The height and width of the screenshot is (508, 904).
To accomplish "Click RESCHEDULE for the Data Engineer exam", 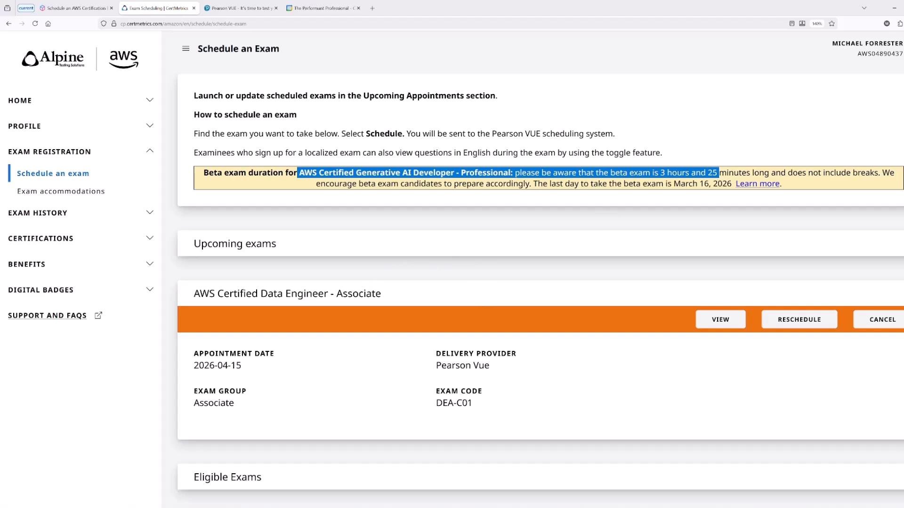I will pyautogui.click(x=799, y=319).
